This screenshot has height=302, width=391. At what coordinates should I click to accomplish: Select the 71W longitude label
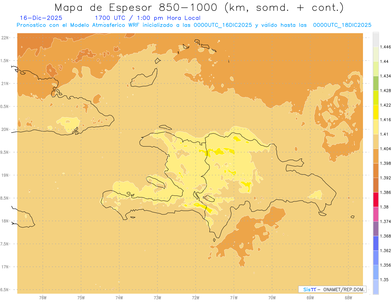click(x=234, y=297)
